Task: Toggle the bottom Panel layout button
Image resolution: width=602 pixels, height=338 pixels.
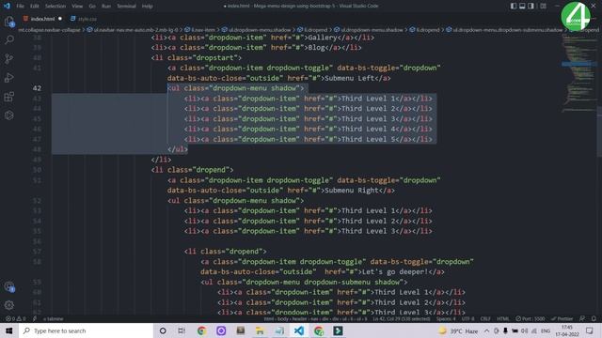Action: pos(522,6)
